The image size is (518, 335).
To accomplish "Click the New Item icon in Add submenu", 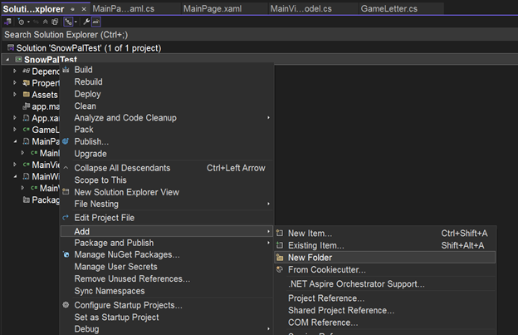I will [280, 233].
